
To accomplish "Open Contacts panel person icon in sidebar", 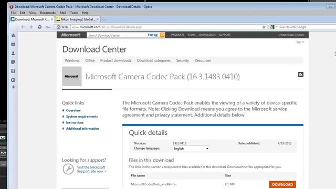I will click(13, 53).
